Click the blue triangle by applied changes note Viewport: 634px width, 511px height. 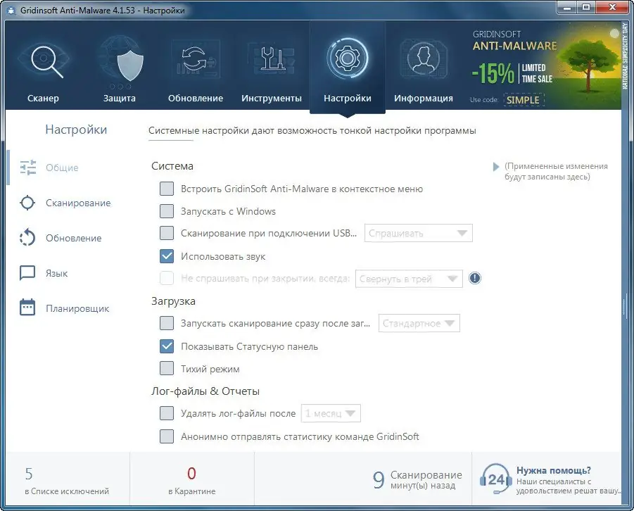495,167
